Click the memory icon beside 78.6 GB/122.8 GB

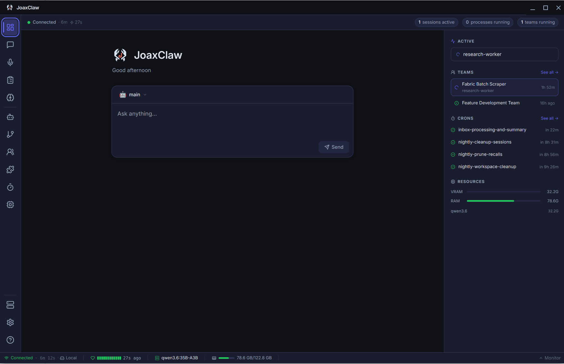(214, 358)
